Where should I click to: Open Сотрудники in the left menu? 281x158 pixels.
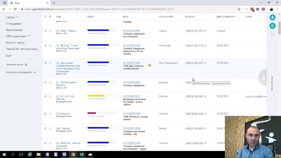[x=14, y=24]
